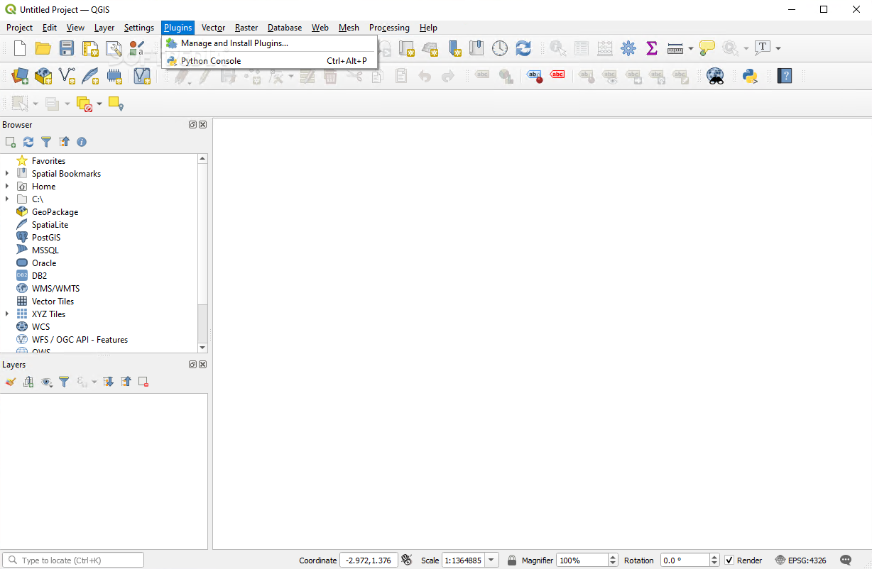
Task: Toggle Filter Browser funnel icon
Action: pyautogui.click(x=46, y=142)
